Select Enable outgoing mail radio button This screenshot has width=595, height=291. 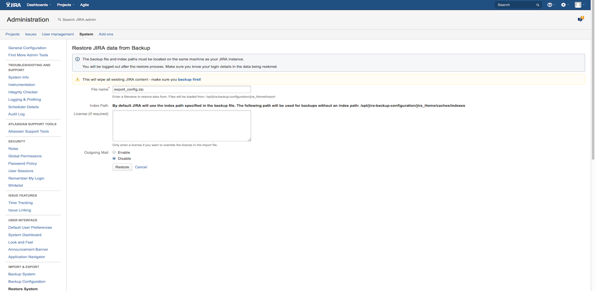tap(114, 152)
